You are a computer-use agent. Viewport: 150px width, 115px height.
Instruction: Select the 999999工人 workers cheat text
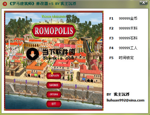[128, 48]
